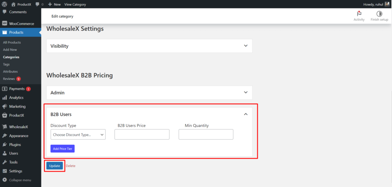Screen dimensions: 392x187
Task: Click the Min Quantity field
Action: [x=206, y=135]
